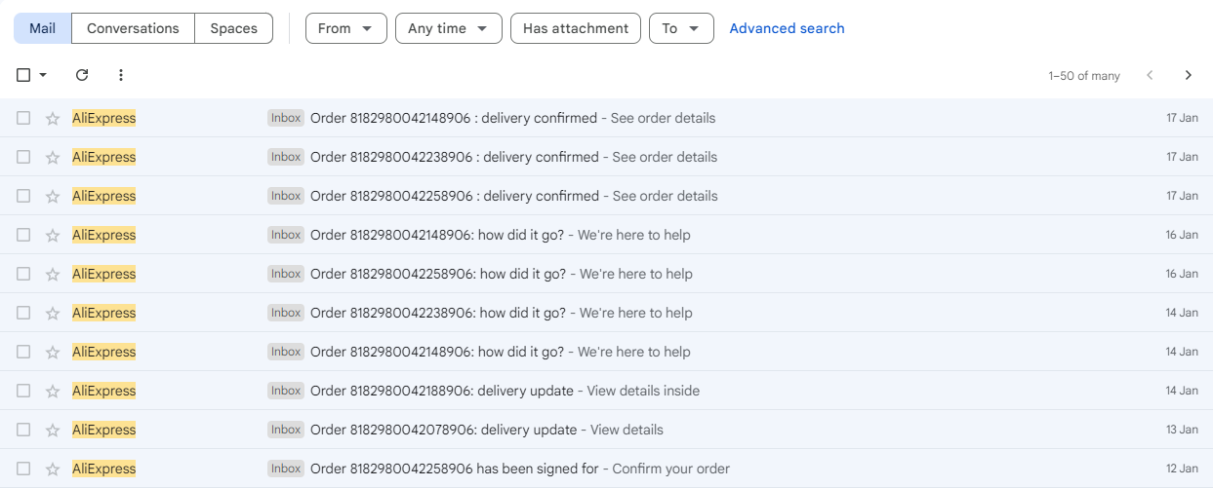
Task: Star the 14 Jan Order 8182980042148906 how did it go email
Action: [x=53, y=352]
